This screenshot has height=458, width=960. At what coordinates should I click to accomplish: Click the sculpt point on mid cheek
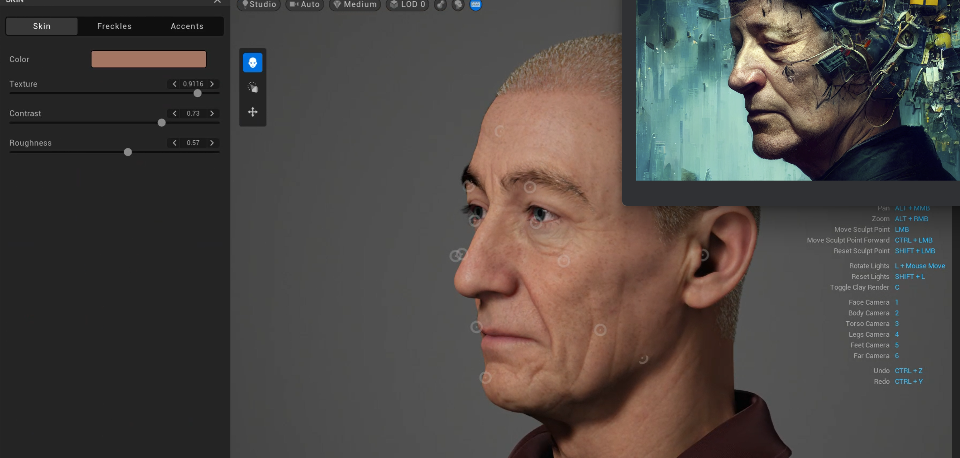pos(600,329)
